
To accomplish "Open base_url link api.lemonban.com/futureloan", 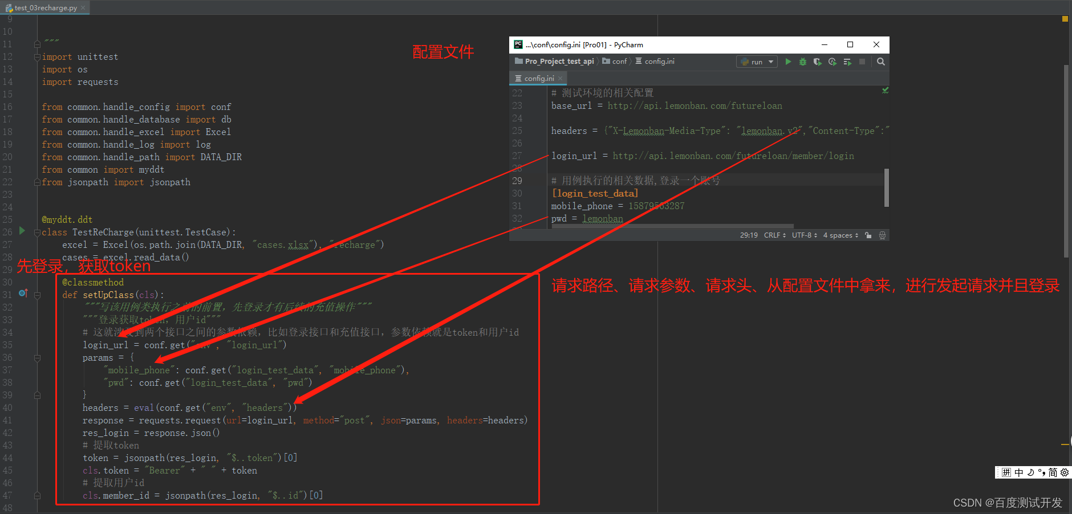I will (x=695, y=106).
